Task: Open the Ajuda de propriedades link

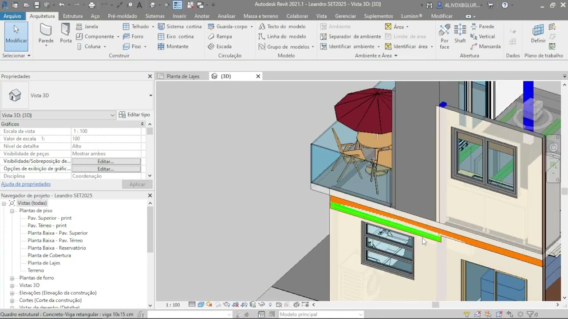Action: pos(26,184)
